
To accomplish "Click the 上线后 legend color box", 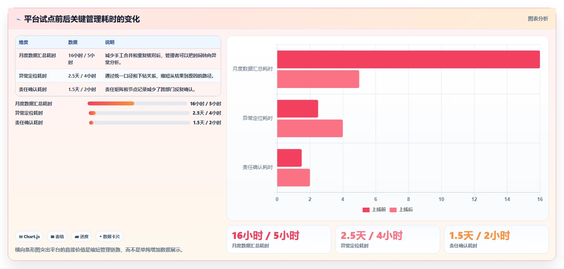I will pos(393,210).
